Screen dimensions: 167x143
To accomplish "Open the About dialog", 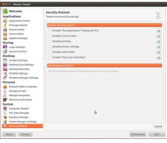I will click(x=9, y=134).
